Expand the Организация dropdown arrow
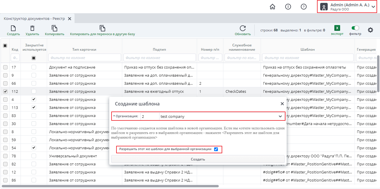Viewport: 380px width, 189px height. click(x=280, y=116)
